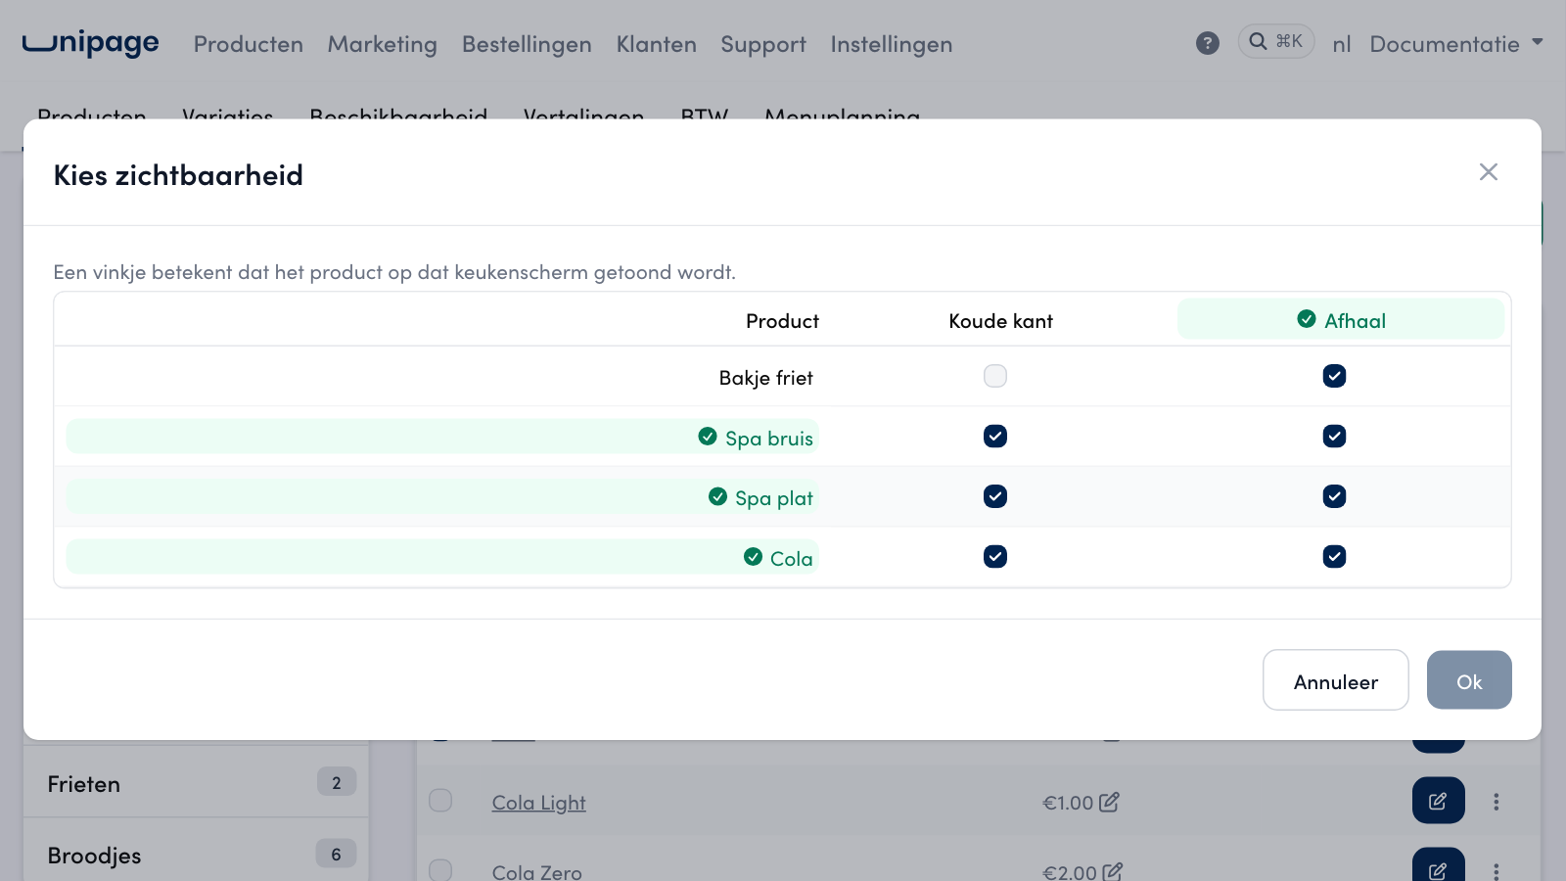This screenshot has height=881, width=1566.
Task: Go to the Unipage logo home
Action: click(90, 43)
